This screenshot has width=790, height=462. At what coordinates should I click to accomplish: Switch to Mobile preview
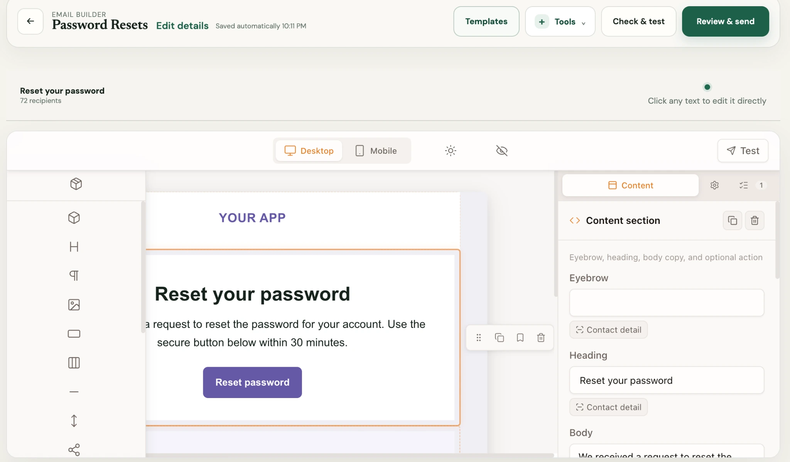coord(376,151)
